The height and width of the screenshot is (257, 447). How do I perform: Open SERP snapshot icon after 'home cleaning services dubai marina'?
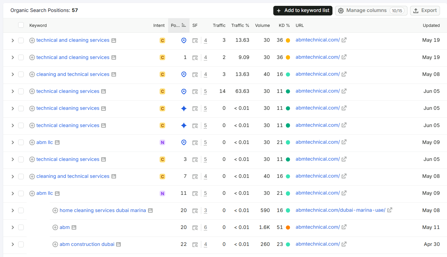pyautogui.click(x=150, y=211)
